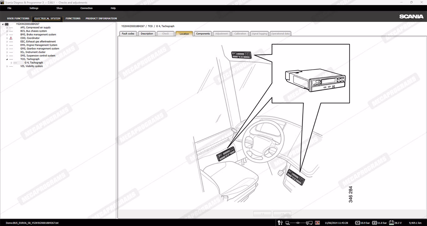Open the Product Information section
The width and height of the screenshot is (427, 226).
click(x=101, y=18)
